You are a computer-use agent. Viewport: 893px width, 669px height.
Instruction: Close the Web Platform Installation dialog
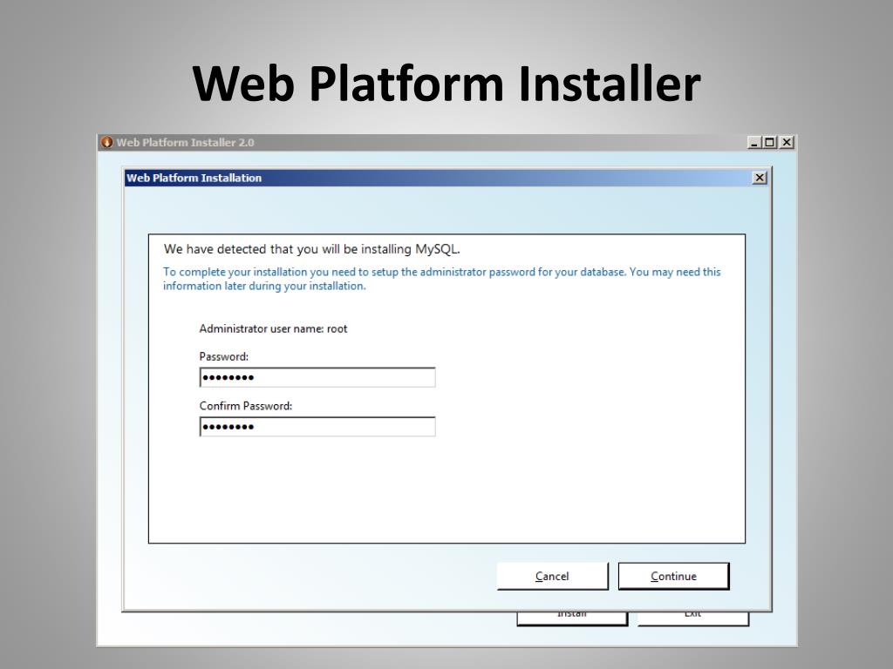tap(760, 178)
